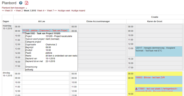Click Karen de Groot's Monday 12:00 slot
The height and width of the screenshot is (96, 184).
coord(159,44)
